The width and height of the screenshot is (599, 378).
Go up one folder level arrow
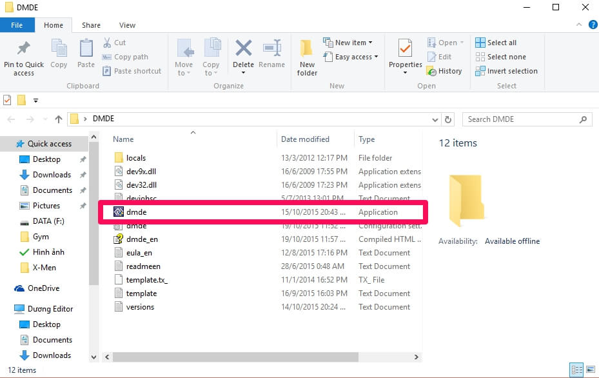[x=59, y=119]
